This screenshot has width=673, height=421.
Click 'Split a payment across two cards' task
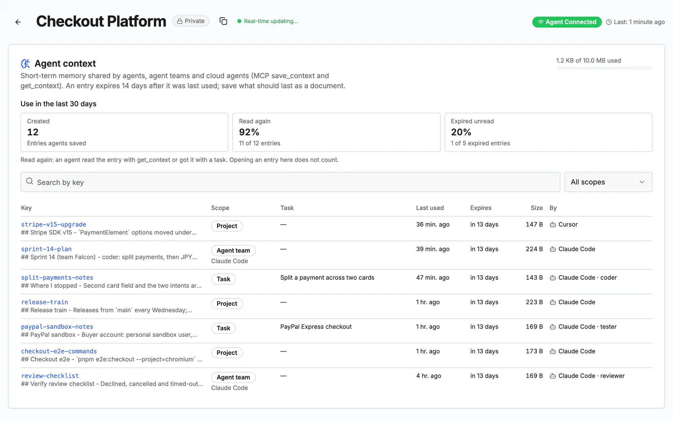[x=327, y=278]
